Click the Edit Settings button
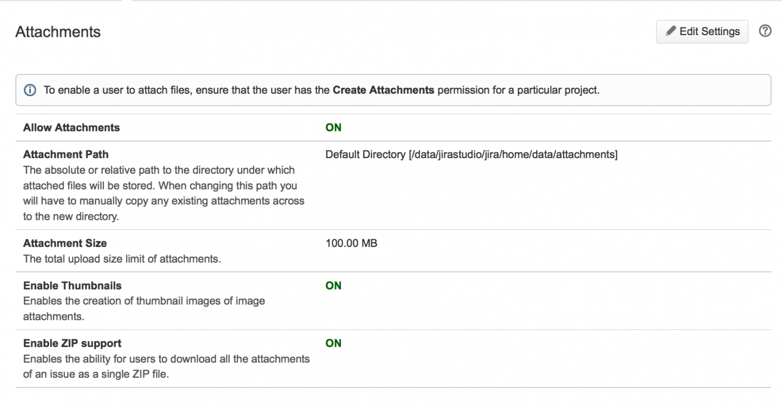Screen dimensions: 782x408 pyautogui.click(x=702, y=31)
